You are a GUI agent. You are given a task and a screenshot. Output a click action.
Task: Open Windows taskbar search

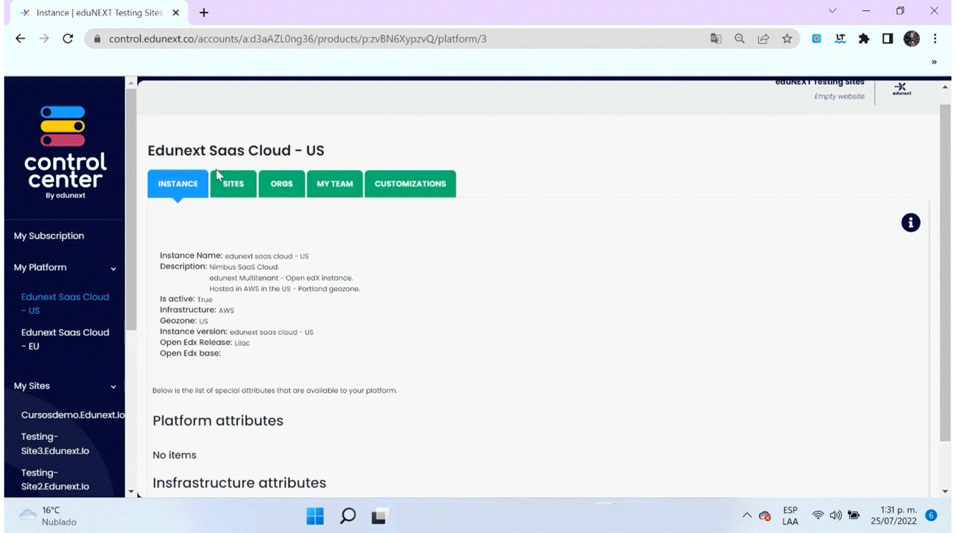coord(348,516)
